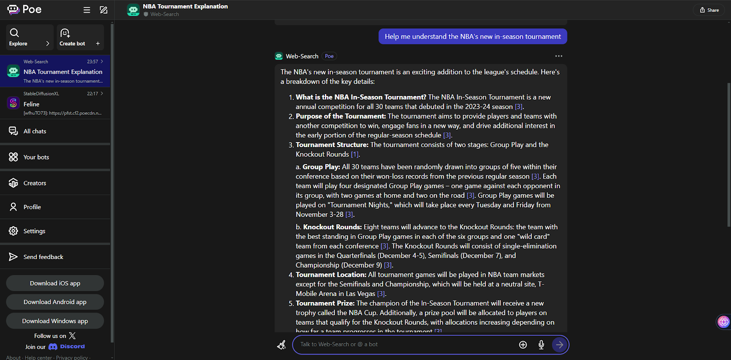Click the X (Twitter) logo icon

tap(72, 336)
